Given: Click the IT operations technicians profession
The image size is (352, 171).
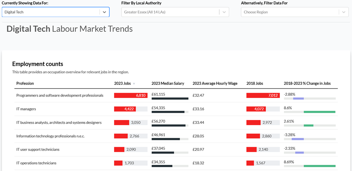Looking at the screenshot, I should [36, 163].
